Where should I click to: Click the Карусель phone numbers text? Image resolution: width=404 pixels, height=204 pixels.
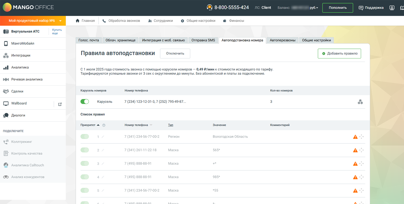click(155, 102)
